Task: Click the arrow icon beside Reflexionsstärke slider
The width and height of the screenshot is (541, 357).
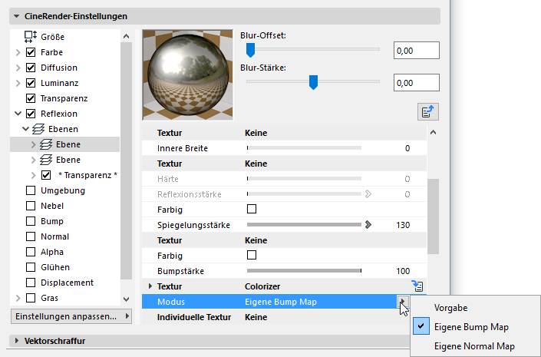Action: (368, 194)
